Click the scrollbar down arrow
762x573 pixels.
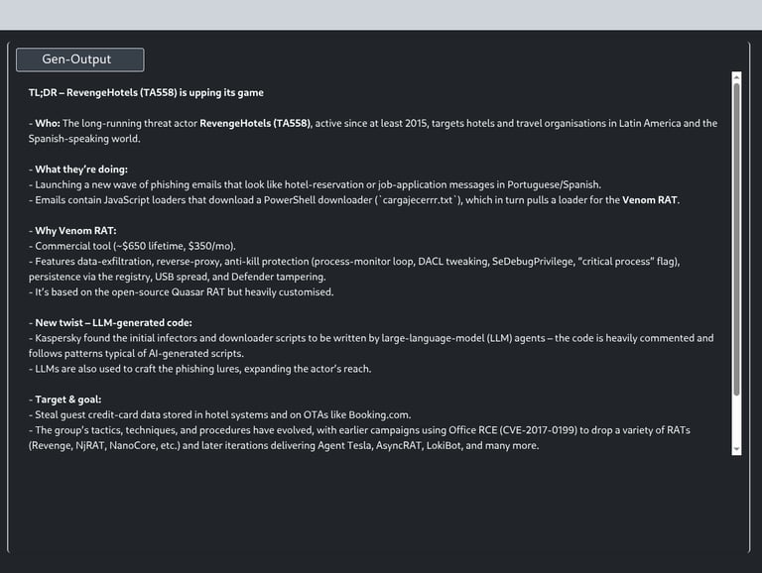point(737,450)
